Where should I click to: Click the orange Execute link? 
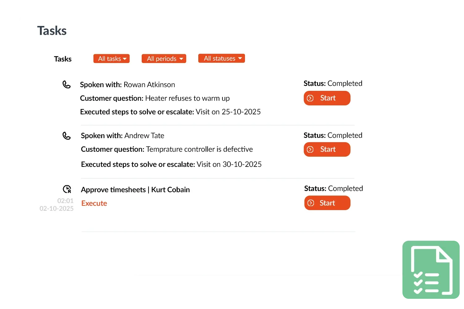click(x=94, y=203)
